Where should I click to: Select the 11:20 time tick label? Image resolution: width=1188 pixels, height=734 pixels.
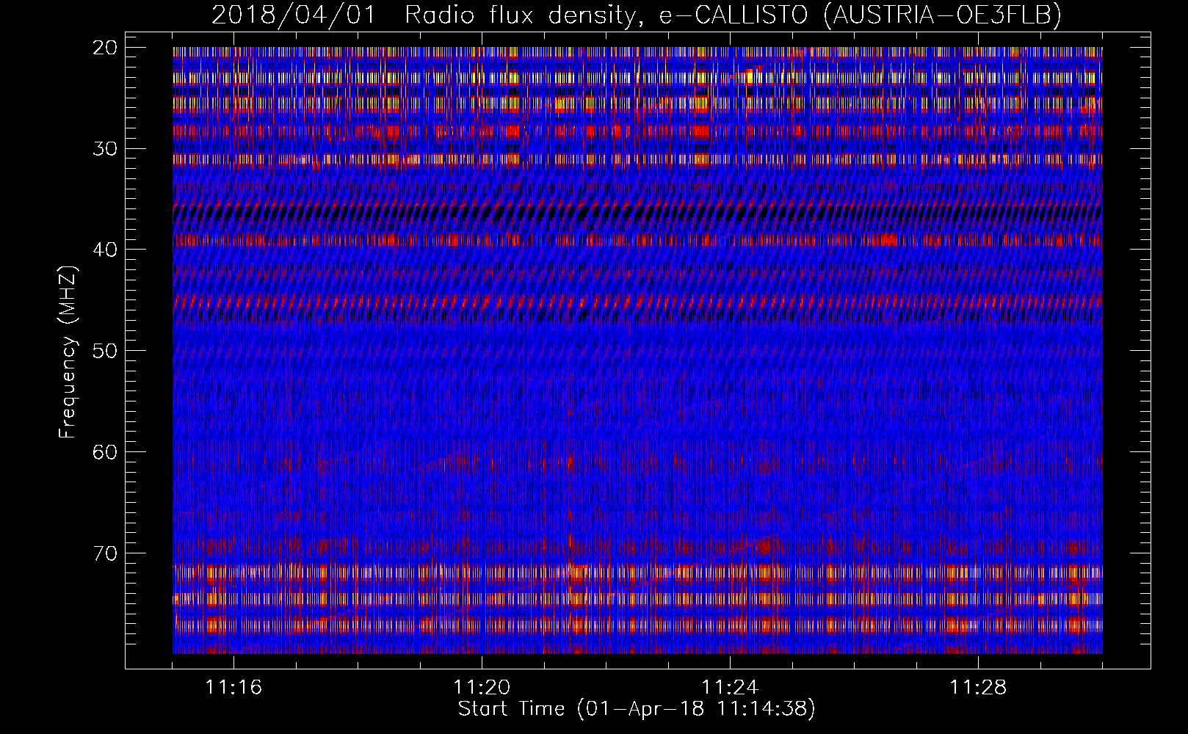482,688
